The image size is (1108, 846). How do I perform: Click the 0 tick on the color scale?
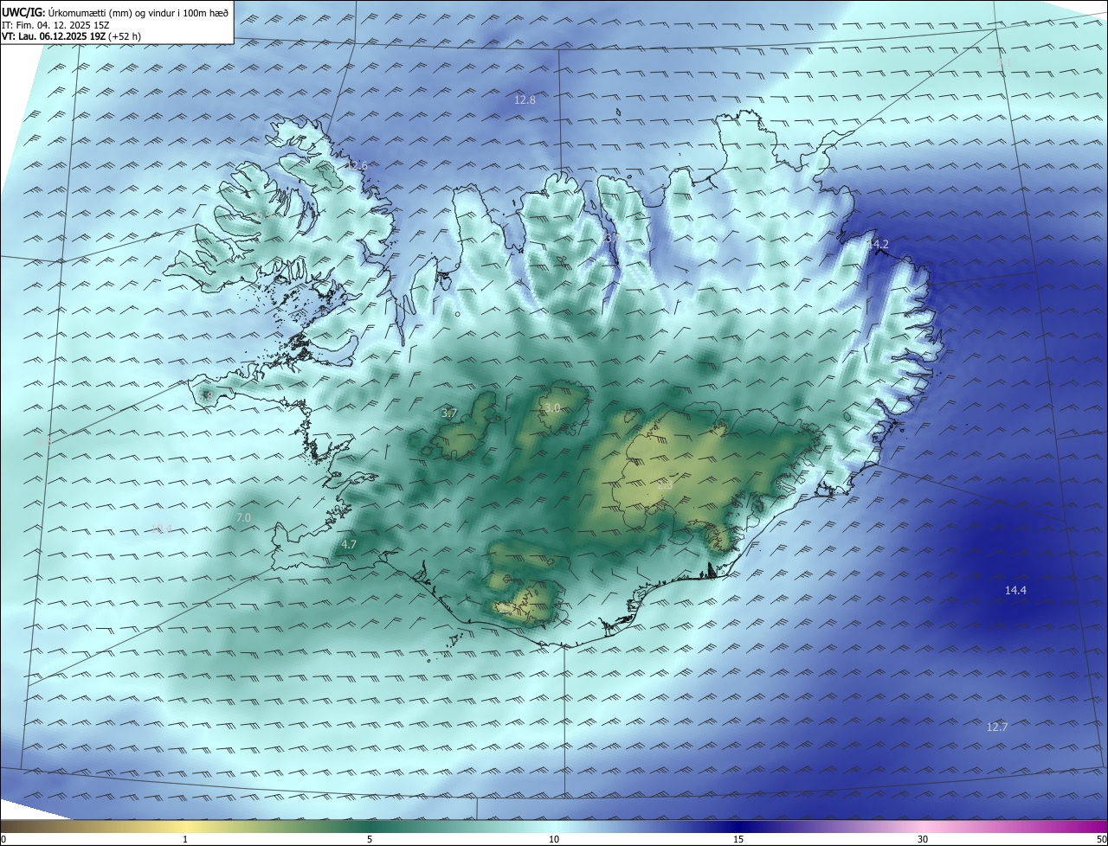click(3, 839)
